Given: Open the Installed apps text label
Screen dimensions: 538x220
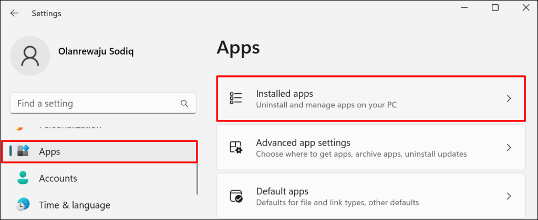Looking at the screenshot, I should [x=284, y=94].
